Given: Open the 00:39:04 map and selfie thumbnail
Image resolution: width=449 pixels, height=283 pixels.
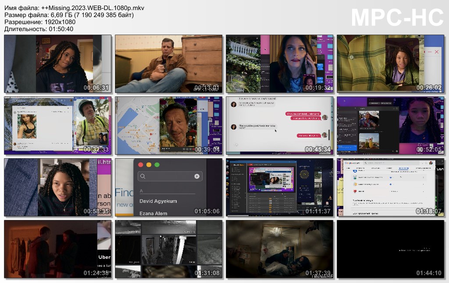Looking at the screenshot, I should pos(169,126).
